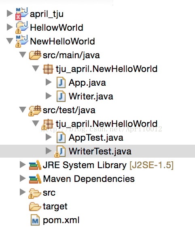
Task: Select the target folder
Action: pyautogui.click(x=55, y=206)
